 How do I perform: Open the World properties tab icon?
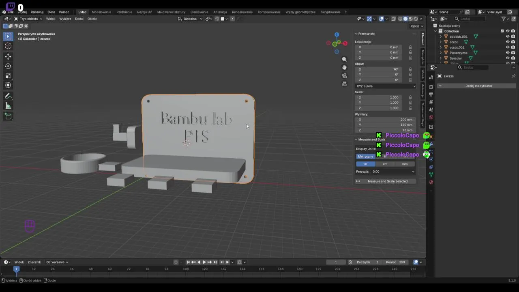click(x=431, y=117)
